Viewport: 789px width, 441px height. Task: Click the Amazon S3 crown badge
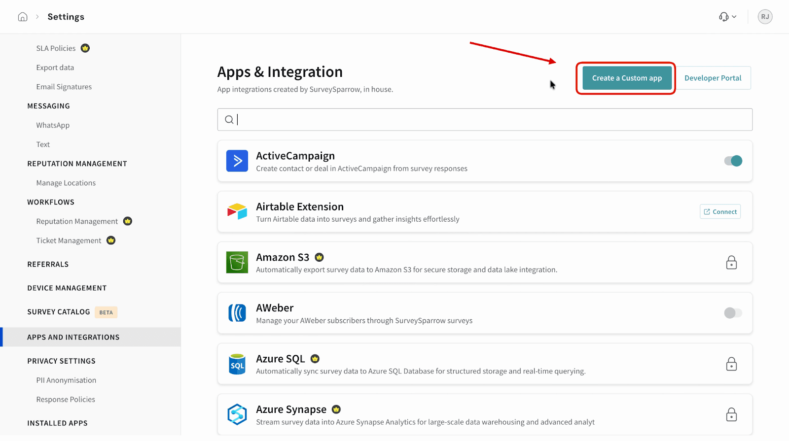click(319, 257)
